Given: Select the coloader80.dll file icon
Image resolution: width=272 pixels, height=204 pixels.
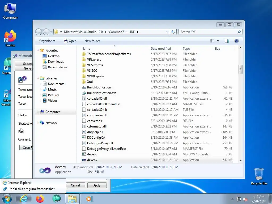Looking at the screenshot, I should coord(84,99).
